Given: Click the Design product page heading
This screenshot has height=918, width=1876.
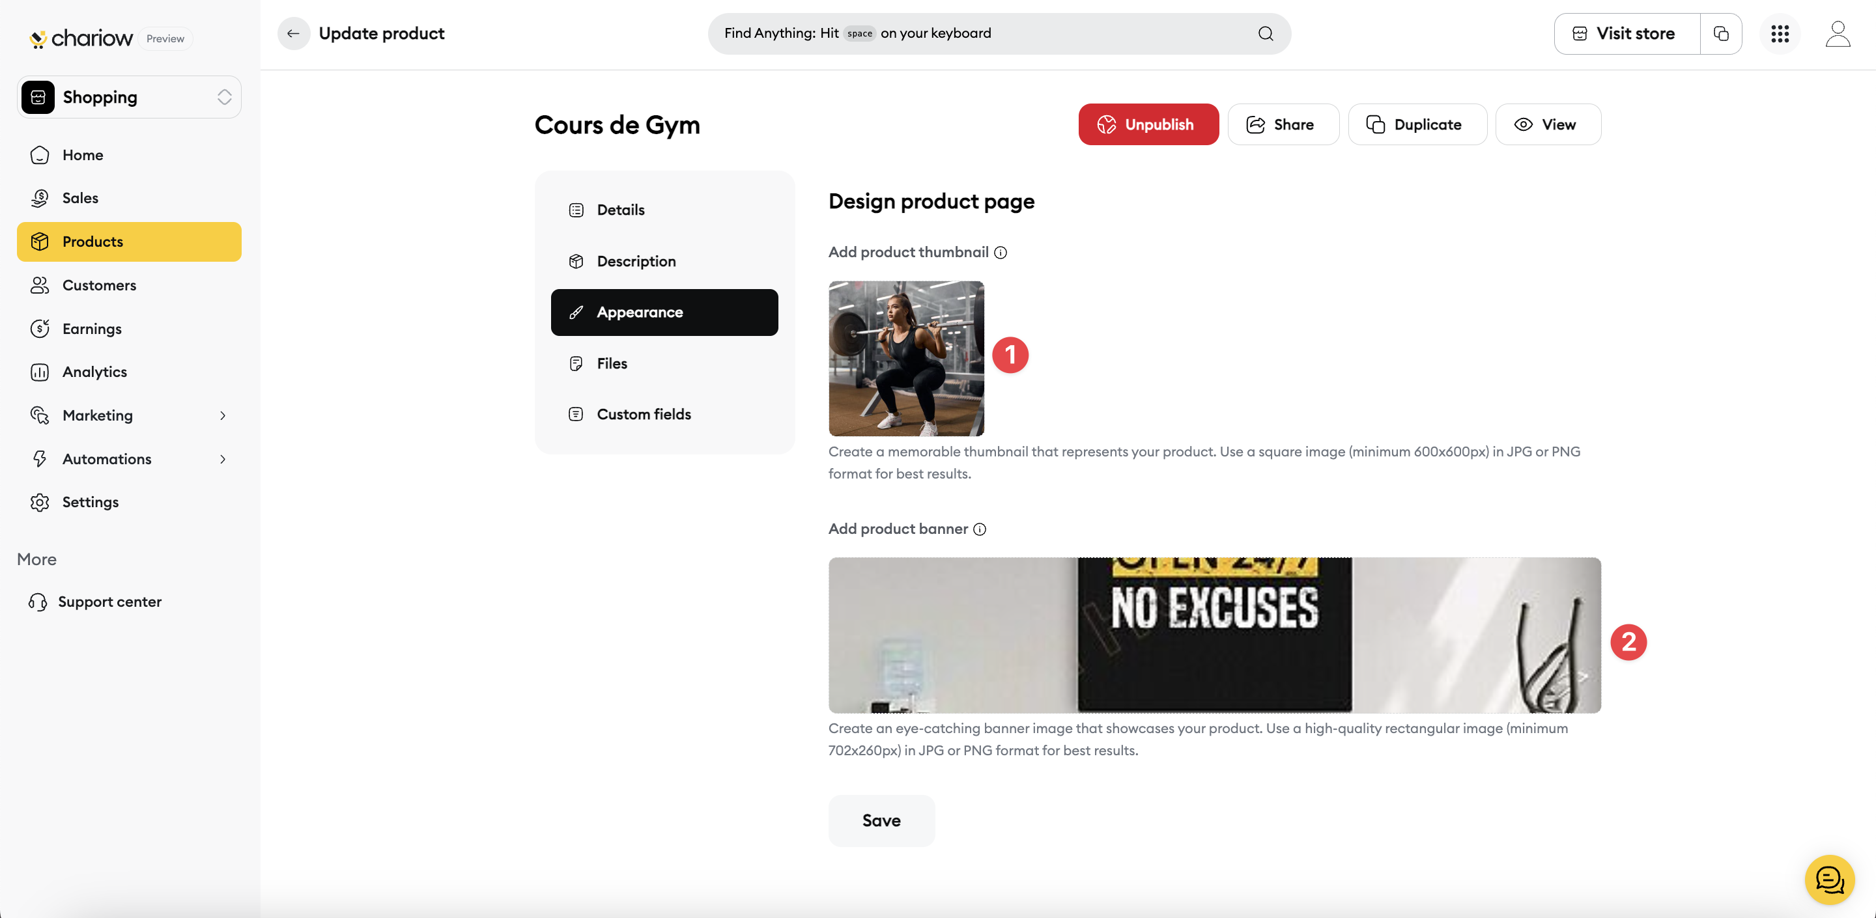Looking at the screenshot, I should (x=931, y=202).
